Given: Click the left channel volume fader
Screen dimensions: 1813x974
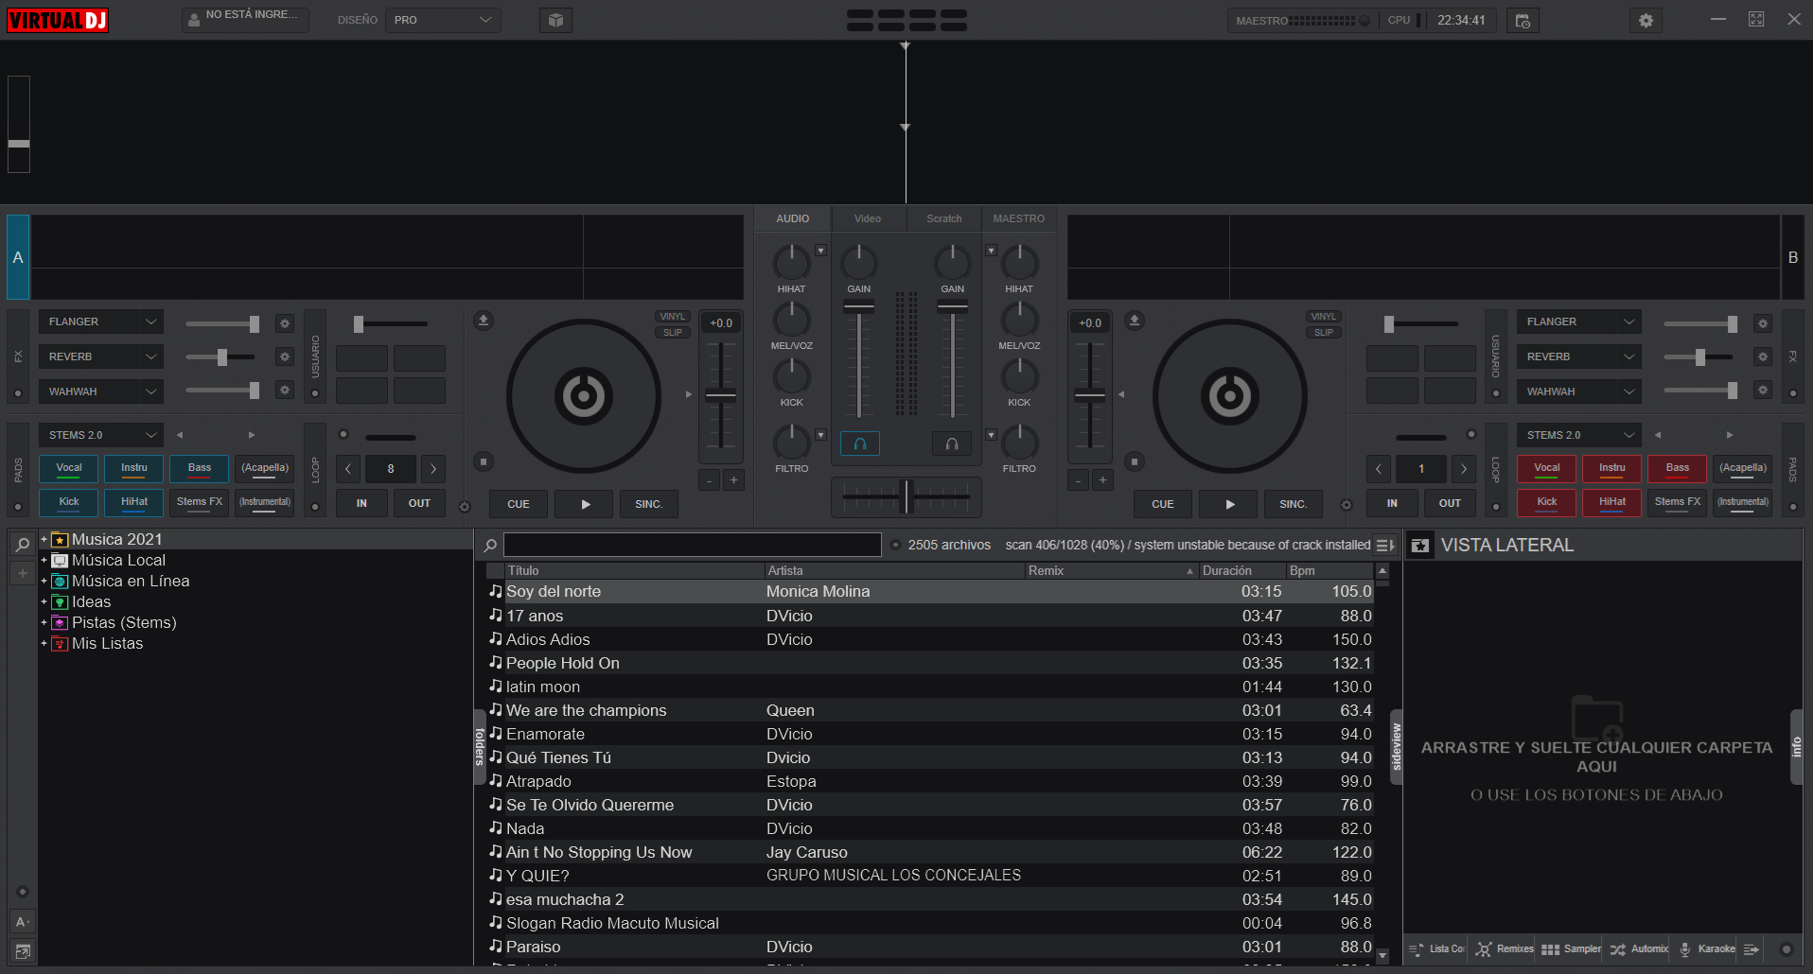Looking at the screenshot, I should coord(859,306).
